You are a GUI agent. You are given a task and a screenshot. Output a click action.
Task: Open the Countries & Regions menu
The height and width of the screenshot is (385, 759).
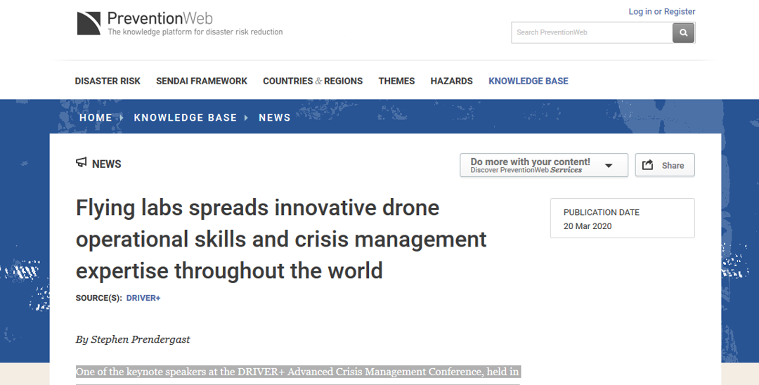coord(313,81)
